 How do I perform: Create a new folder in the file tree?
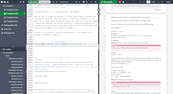click(5, 2)
